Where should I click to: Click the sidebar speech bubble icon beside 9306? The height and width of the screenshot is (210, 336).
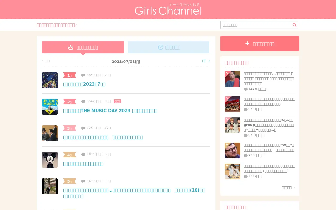tap(245, 156)
